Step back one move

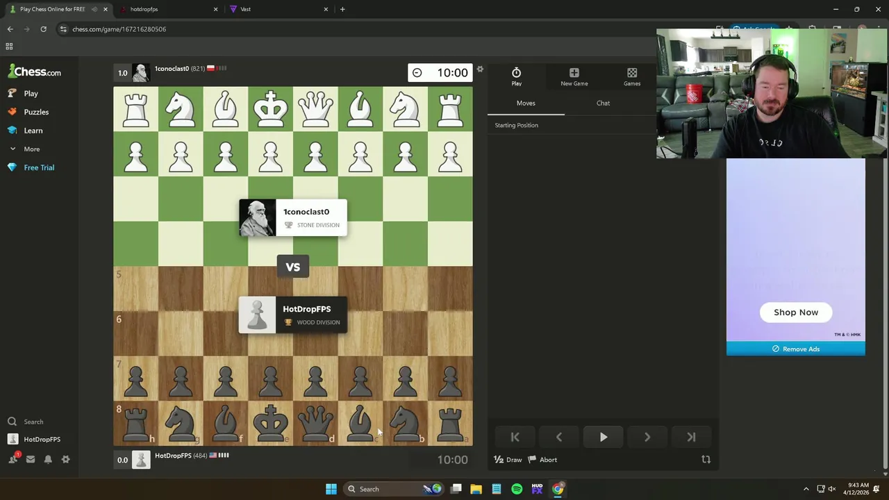559,437
